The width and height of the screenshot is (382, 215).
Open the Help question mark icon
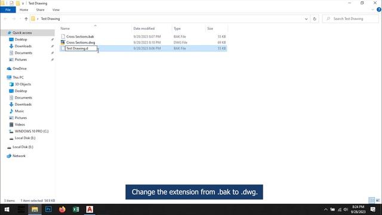[379, 10]
